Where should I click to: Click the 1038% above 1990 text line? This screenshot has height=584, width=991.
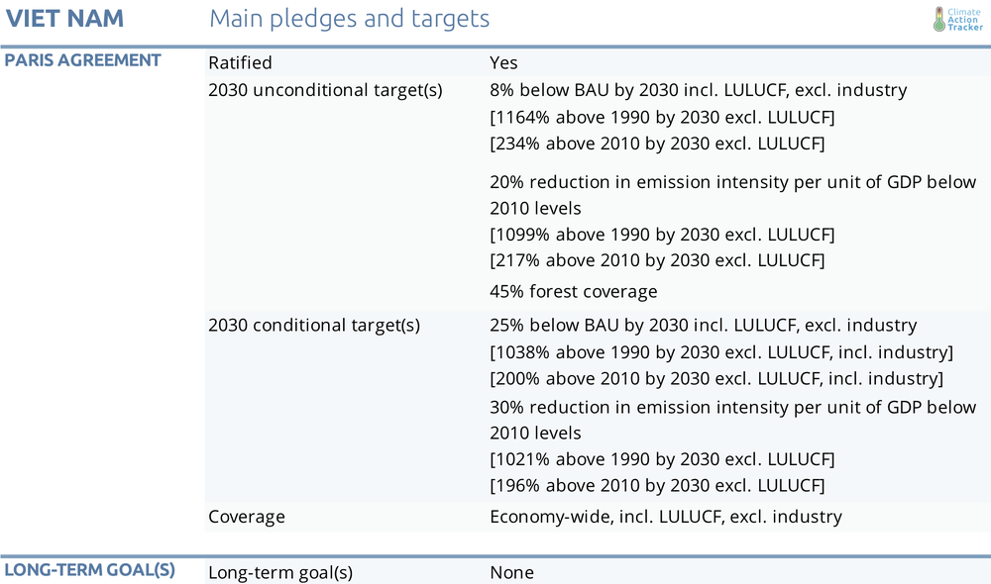pos(721,352)
